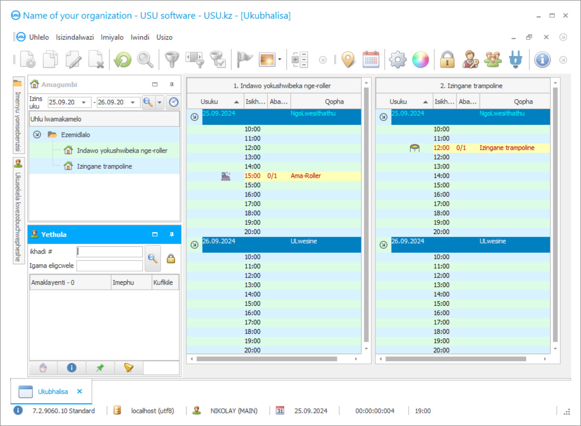This screenshot has height=426, width=581.
Task: Collapse the 25.09.2024 group in roller schedule
Action: 195,117
